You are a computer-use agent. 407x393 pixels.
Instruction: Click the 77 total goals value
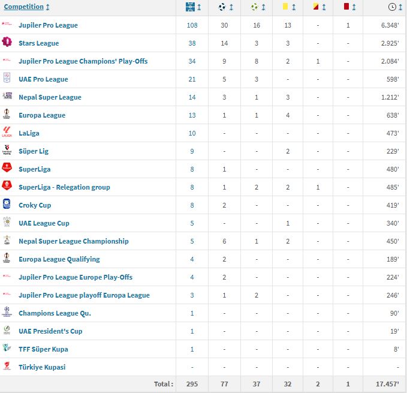[x=224, y=384]
